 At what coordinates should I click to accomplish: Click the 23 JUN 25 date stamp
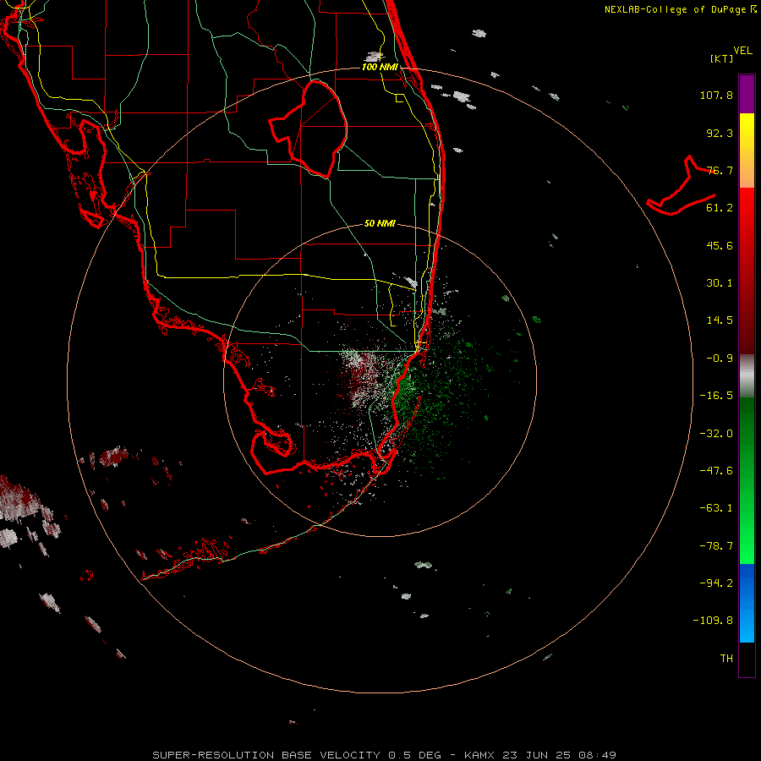(537, 755)
